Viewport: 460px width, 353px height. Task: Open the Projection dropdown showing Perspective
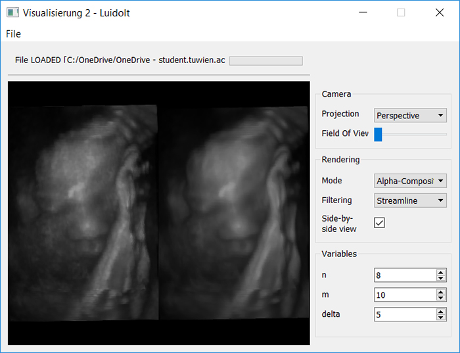point(410,115)
